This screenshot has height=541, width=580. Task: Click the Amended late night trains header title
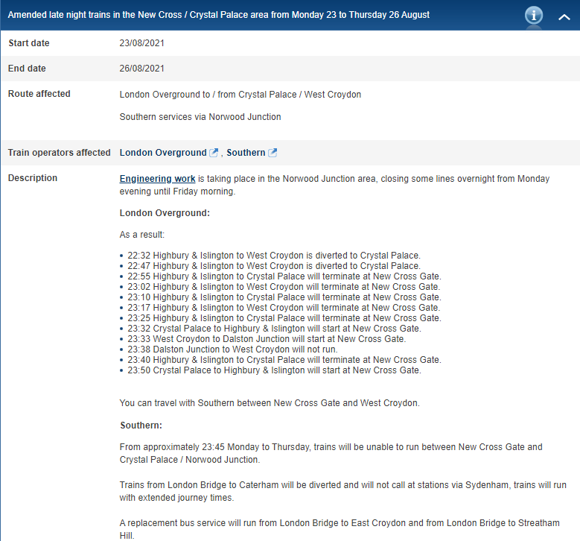(218, 15)
